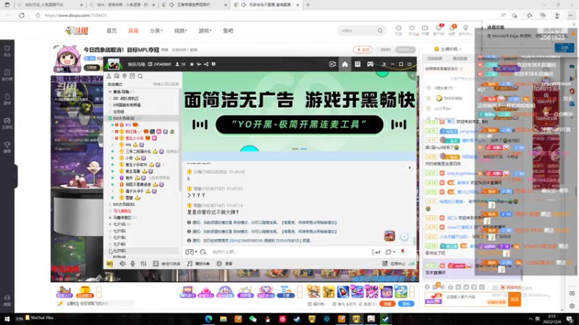This screenshot has width=579, height=325.
Task: Open the message bubble dropdown near chat input
Action: pos(390,252)
